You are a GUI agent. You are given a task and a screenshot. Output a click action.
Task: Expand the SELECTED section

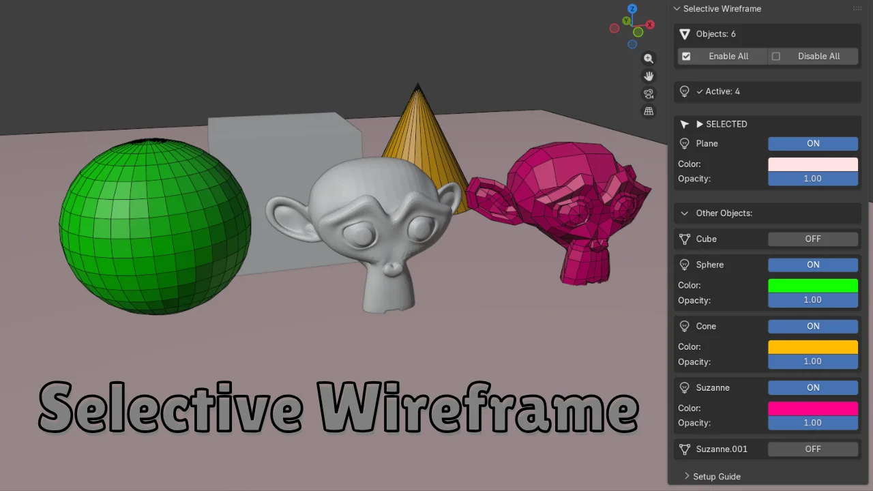[x=700, y=124]
